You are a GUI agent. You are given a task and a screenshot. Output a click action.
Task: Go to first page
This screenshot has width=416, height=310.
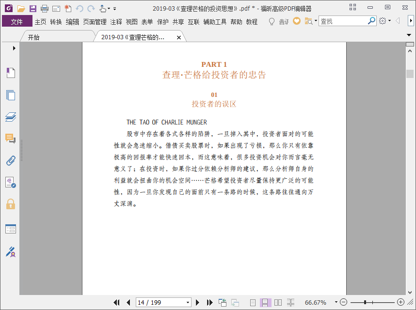pyautogui.click(x=116, y=302)
